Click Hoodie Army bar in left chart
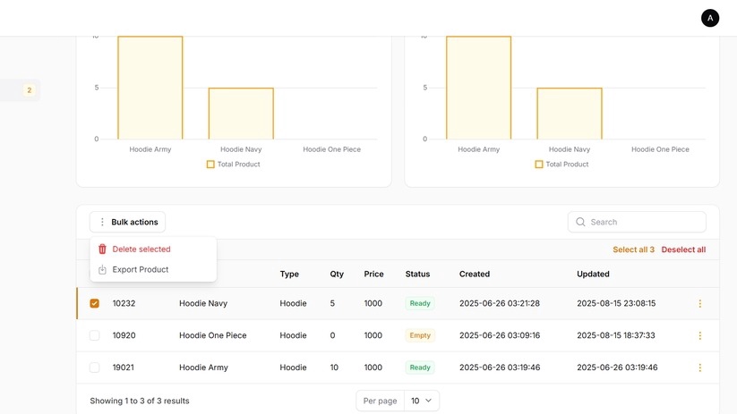 pos(150,88)
